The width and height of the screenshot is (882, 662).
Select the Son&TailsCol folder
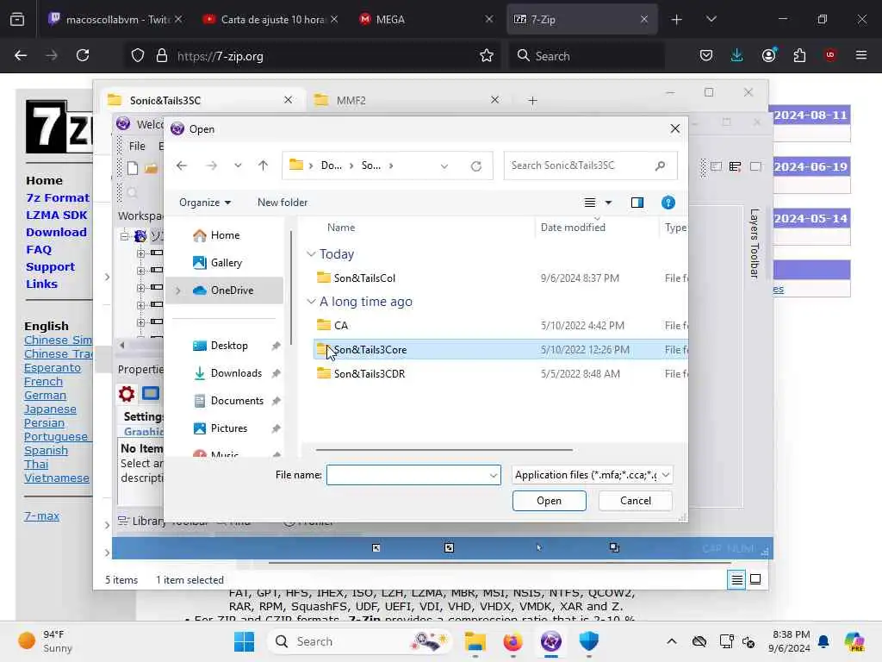(x=364, y=278)
